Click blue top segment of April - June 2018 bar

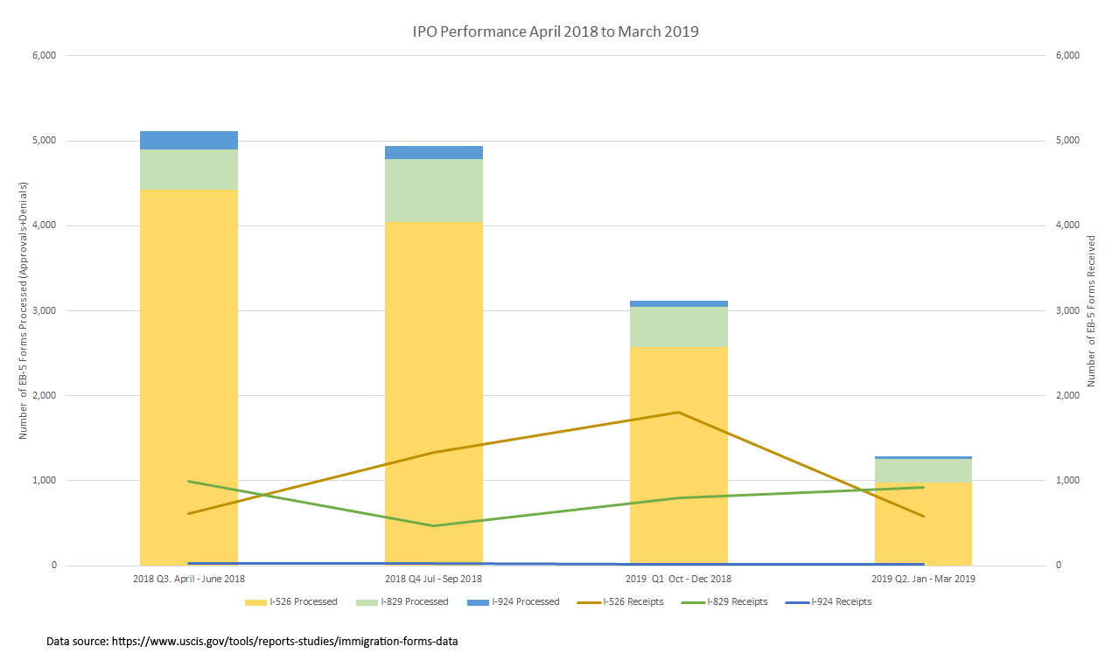point(189,140)
